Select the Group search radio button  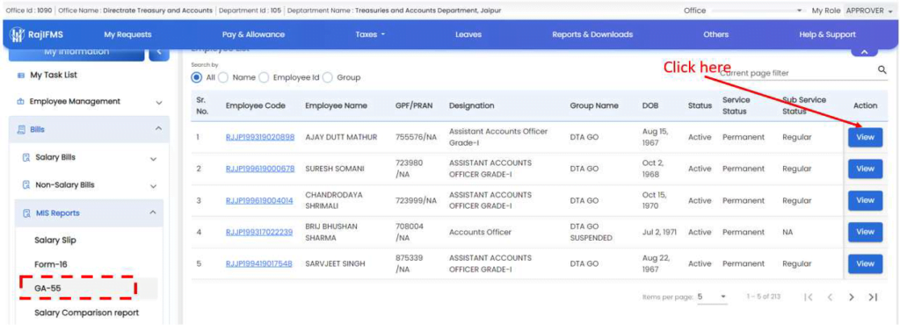click(328, 77)
